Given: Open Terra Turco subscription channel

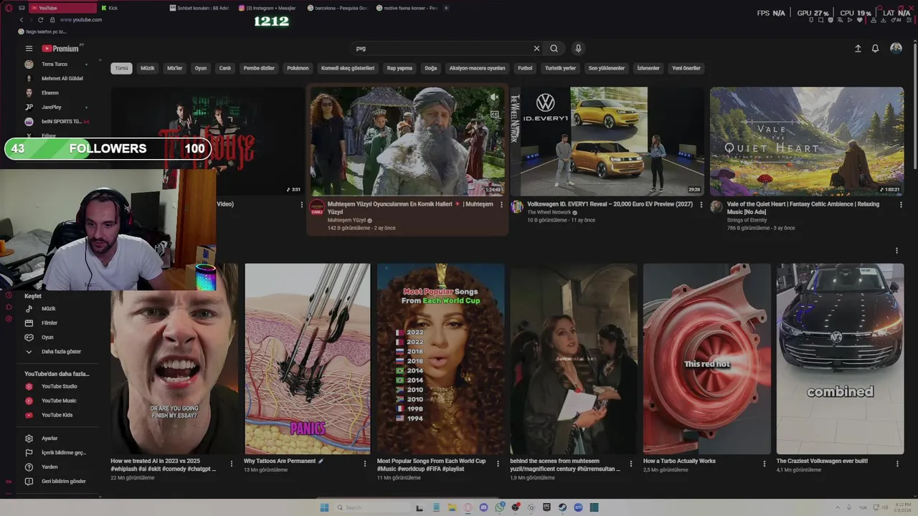Looking at the screenshot, I should pyautogui.click(x=57, y=64).
